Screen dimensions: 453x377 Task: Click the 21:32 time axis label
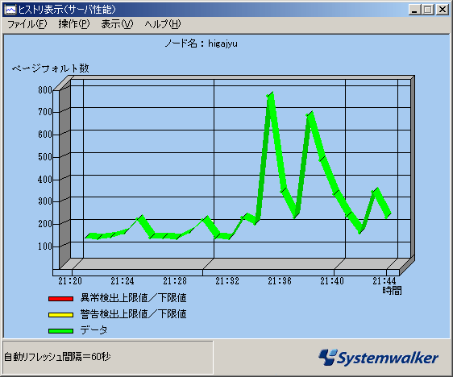tap(227, 280)
